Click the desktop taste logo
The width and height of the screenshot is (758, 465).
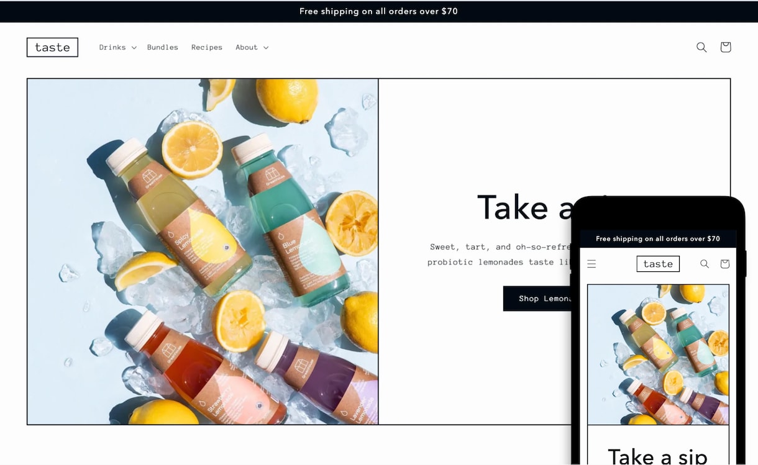52,47
